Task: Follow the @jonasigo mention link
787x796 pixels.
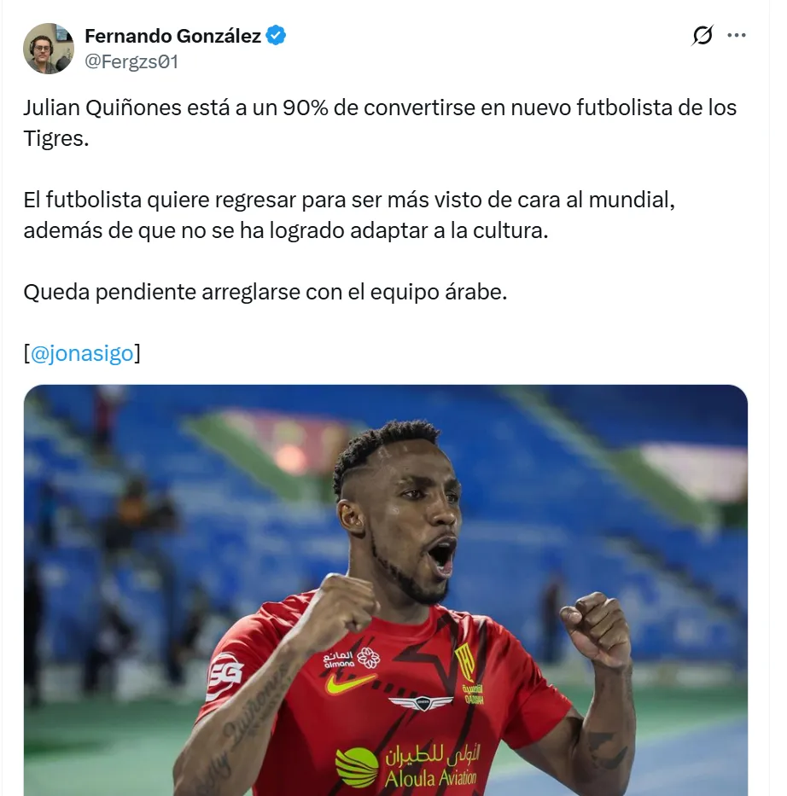Action: 82,353
